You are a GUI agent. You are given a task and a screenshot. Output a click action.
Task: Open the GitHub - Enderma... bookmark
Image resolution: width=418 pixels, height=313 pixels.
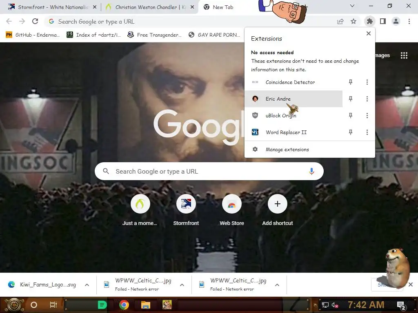tap(33, 35)
